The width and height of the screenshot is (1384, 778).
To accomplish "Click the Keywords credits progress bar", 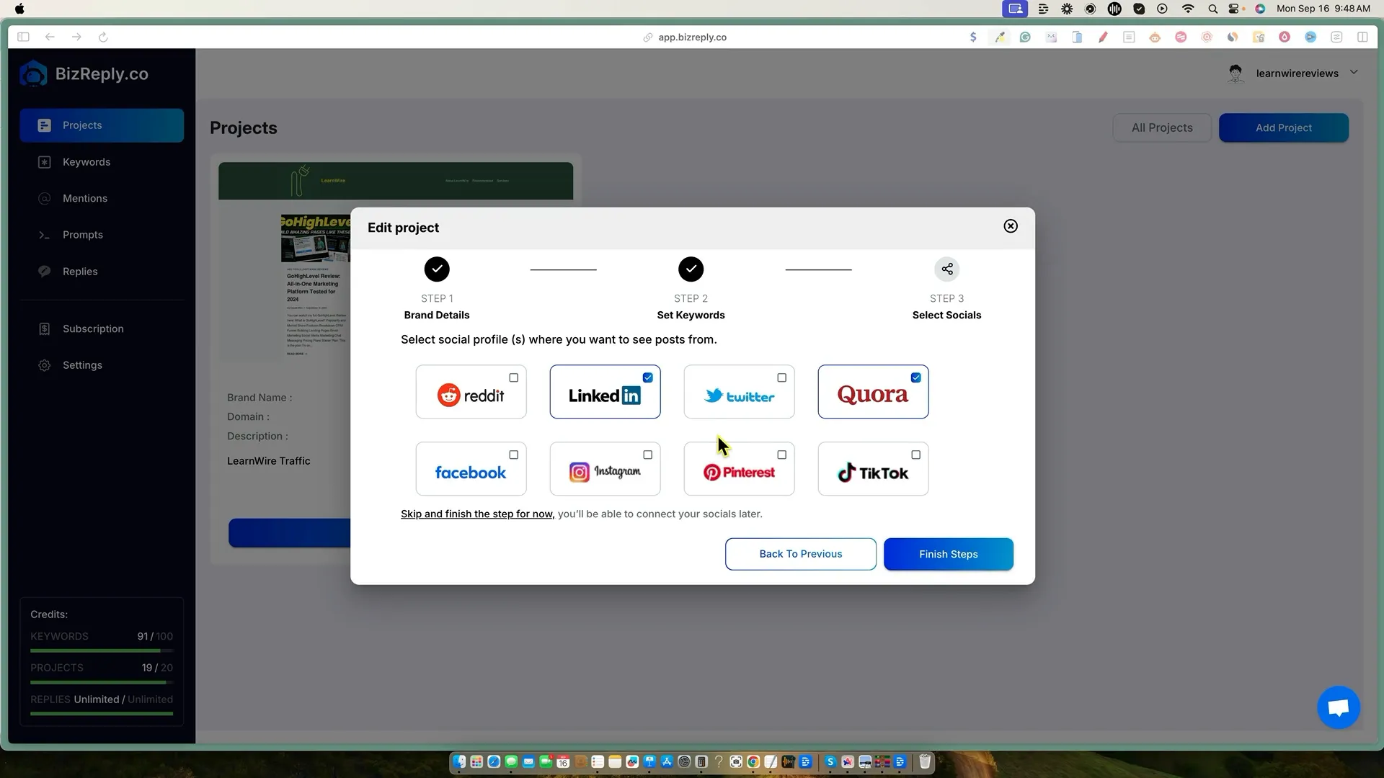I will click(101, 650).
